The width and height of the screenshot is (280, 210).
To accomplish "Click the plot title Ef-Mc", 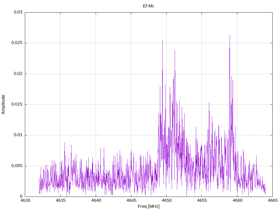I will click(x=148, y=6).
